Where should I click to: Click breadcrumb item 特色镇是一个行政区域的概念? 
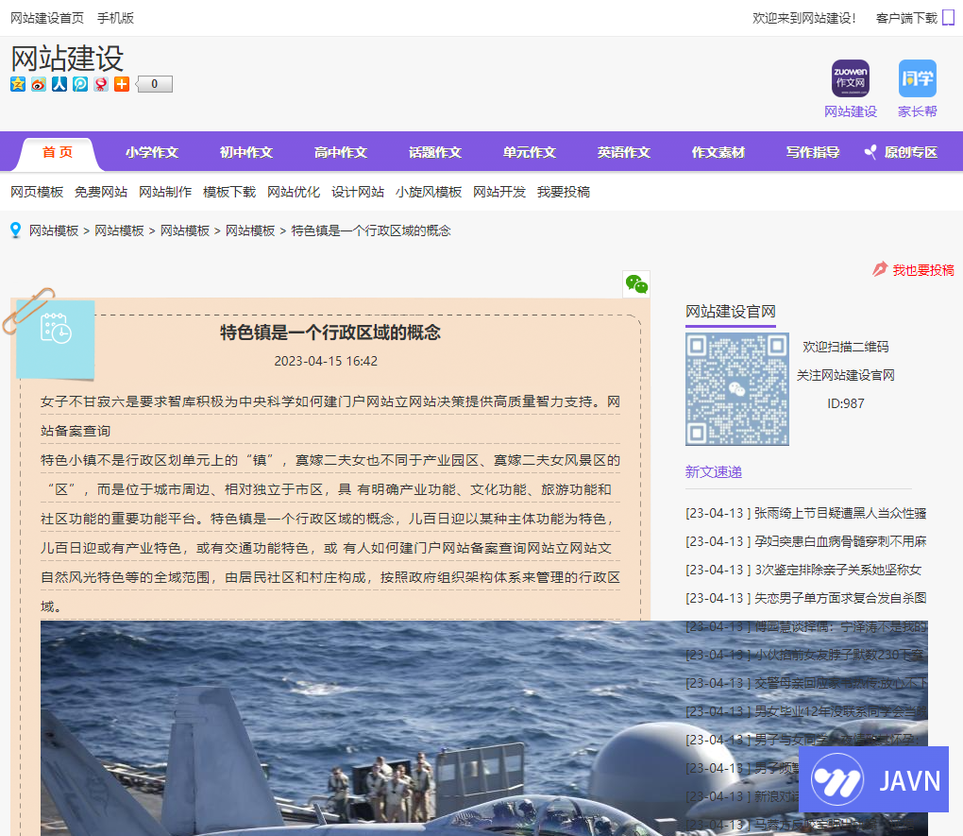coord(371,230)
